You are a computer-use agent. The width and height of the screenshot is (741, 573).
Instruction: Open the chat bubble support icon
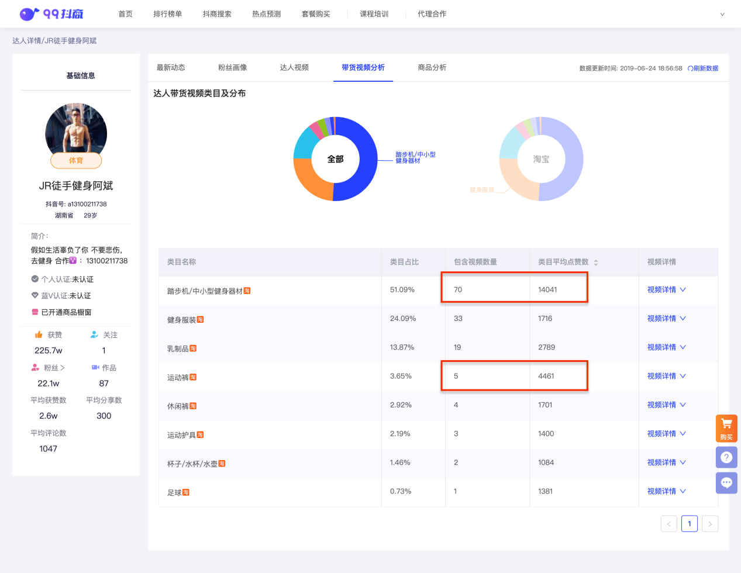coord(726,483)
